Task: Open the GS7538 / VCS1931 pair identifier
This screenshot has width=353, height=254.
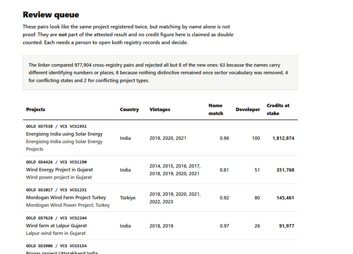Action: [56, 126]
